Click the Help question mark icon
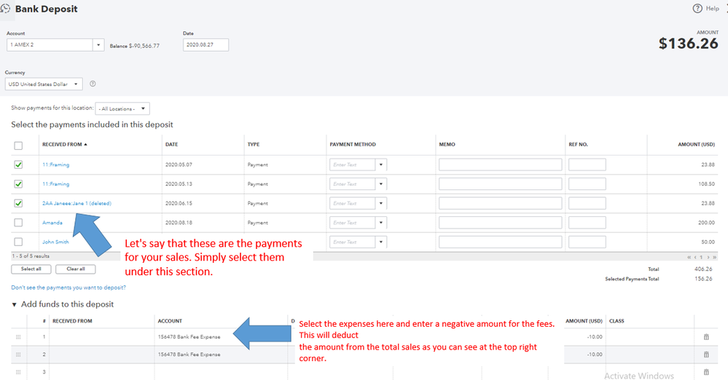The image size is (728, 380). (x=697, y=8)
